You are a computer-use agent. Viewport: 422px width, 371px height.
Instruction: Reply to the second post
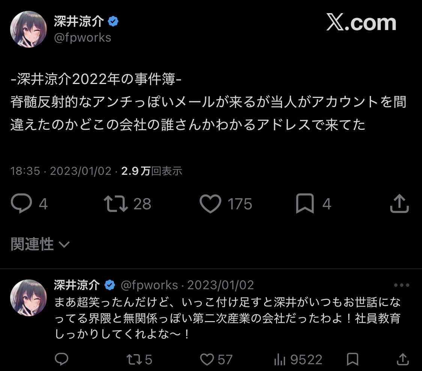[62, 359]
